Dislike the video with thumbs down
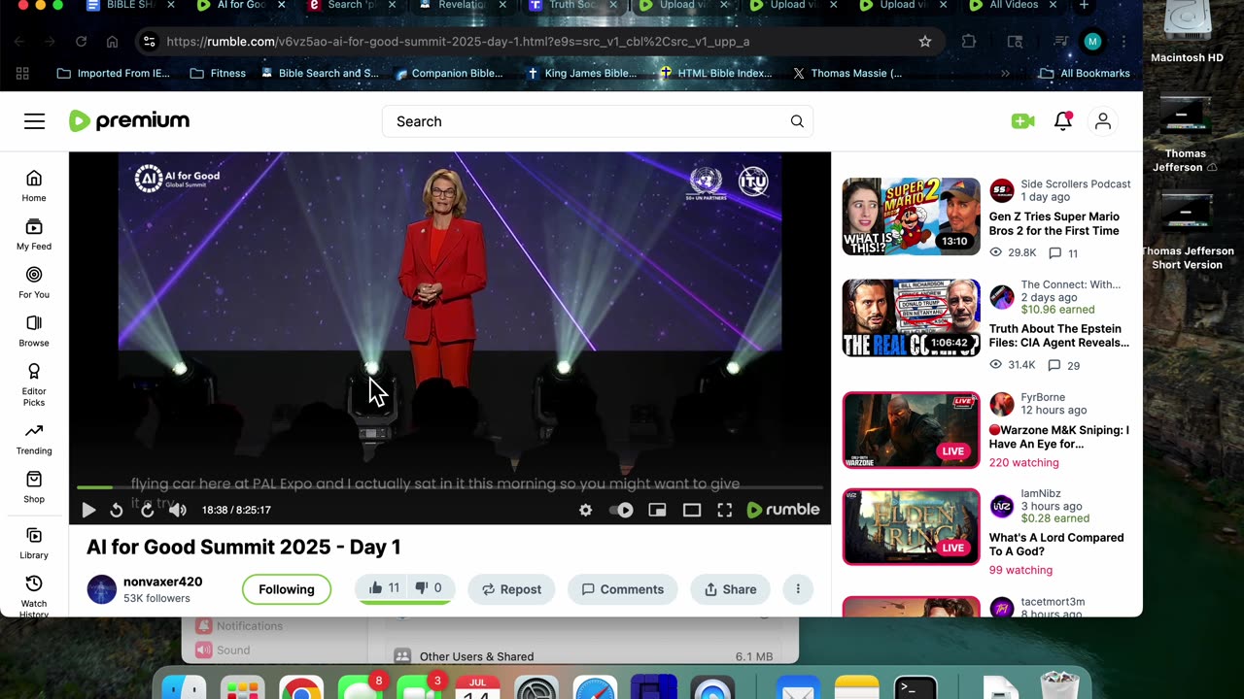The width and height of the screenshot is (1244, 699). pos(429,588)
